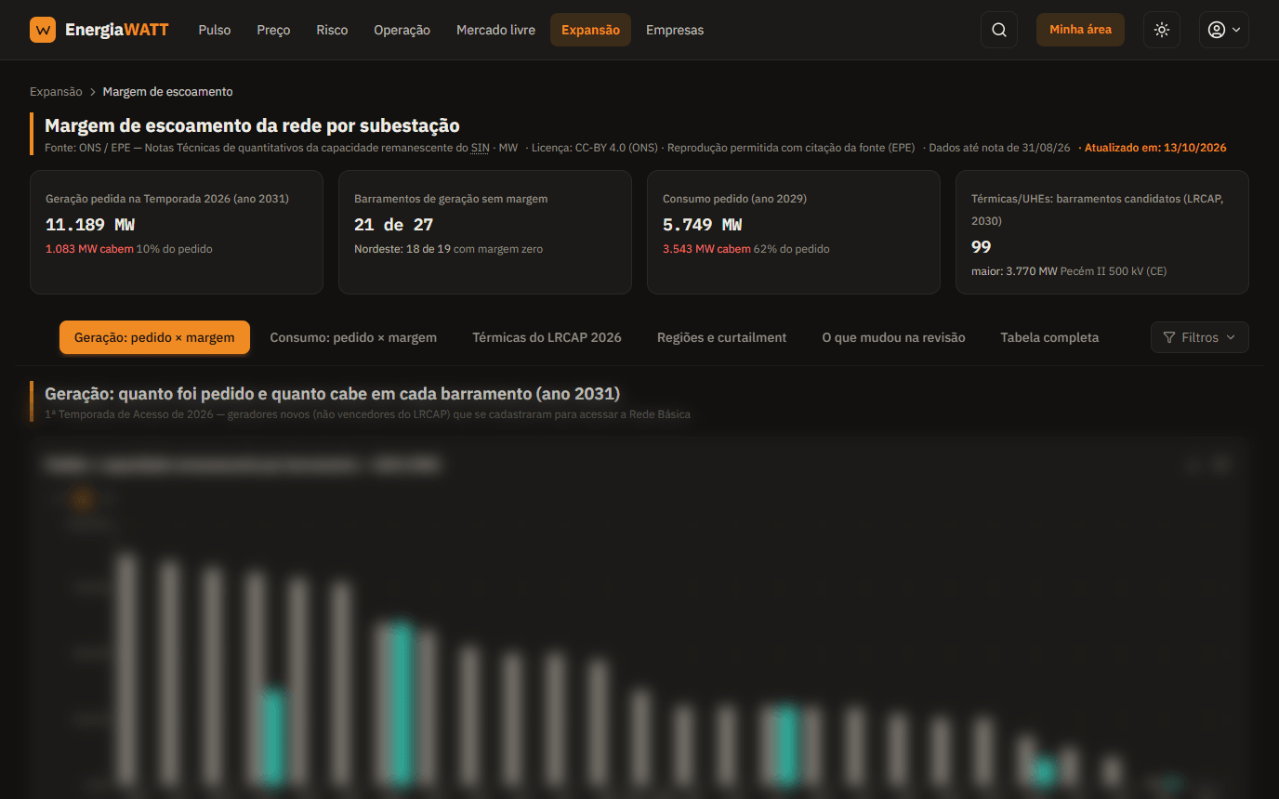
Task: Click the Expansão breadcrumb link
Action: [x=56, y=92]
